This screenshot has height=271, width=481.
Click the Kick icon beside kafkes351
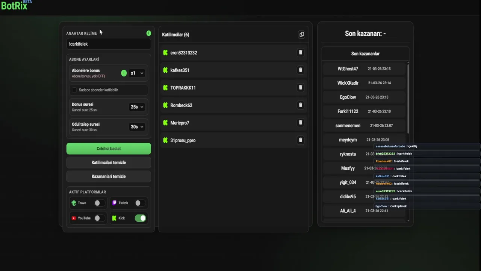pyautogui.click(x=165, y=70)
